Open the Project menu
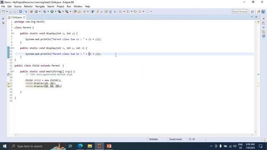This screenshot has height=150, width=267. 60,7
